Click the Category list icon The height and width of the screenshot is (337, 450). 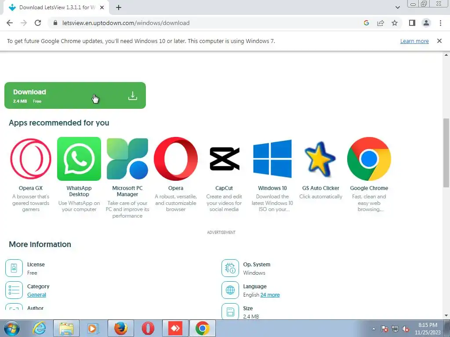(14, 290)
